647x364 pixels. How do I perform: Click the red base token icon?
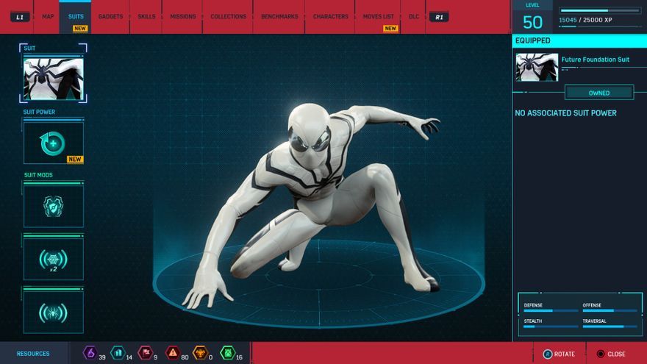point(146,353)
